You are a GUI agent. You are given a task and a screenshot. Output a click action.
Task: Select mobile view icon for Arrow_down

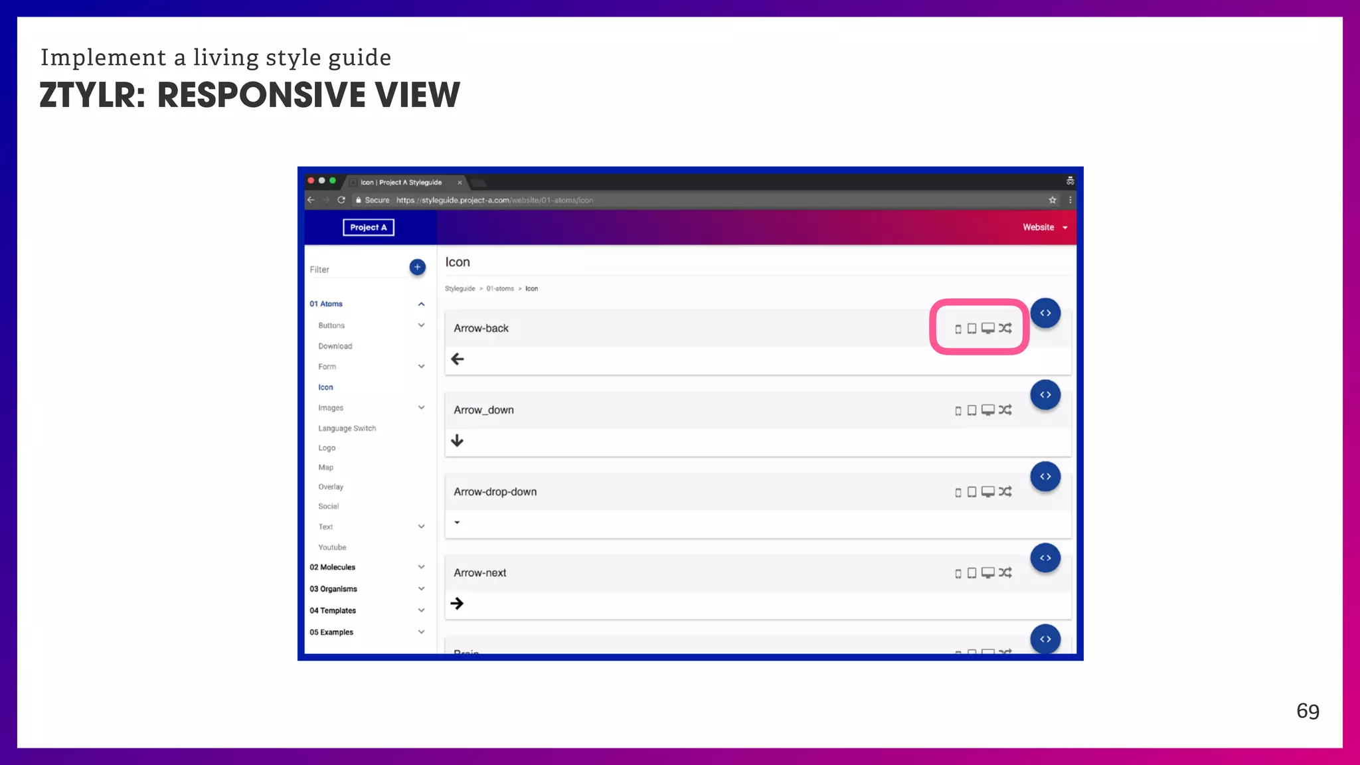[x=958, y=410]
